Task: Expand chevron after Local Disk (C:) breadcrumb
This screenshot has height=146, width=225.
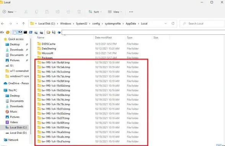Action: 57,24
